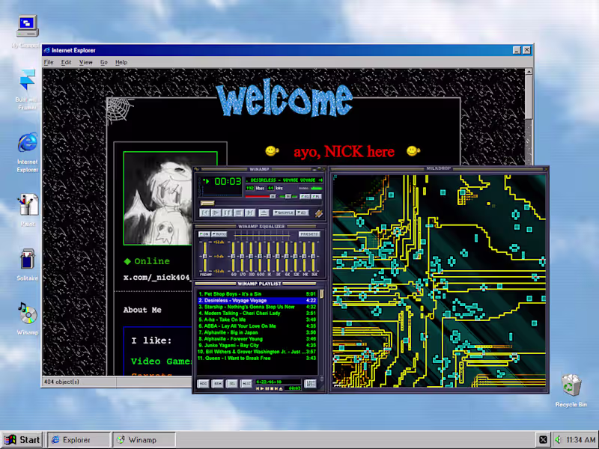Click the ADD button in the playlist window
The width and height of the screenshot is (599, 449).
204,384
